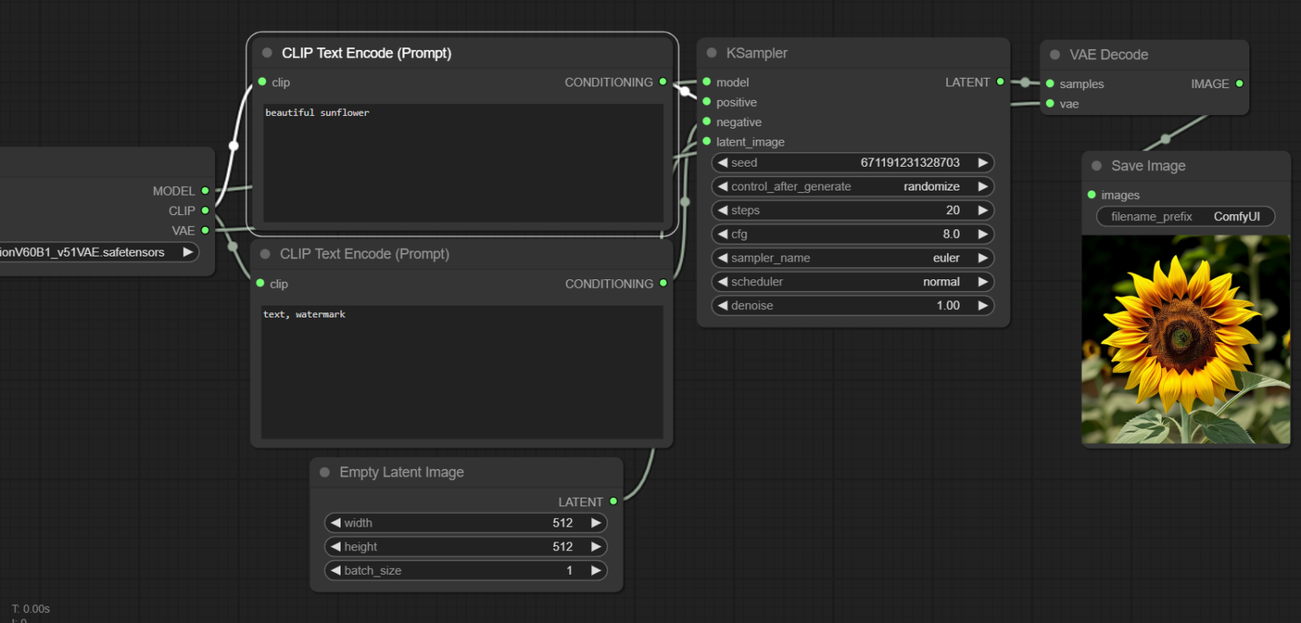
Task: Change the control_after_generate randomize option
Action: pos(852,187)
